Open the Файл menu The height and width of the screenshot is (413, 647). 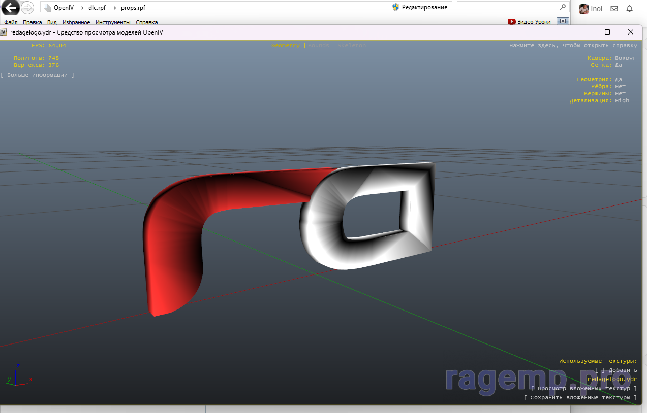[11, 22]
